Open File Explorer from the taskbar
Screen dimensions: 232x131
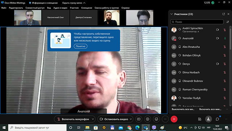click(87, 127)
